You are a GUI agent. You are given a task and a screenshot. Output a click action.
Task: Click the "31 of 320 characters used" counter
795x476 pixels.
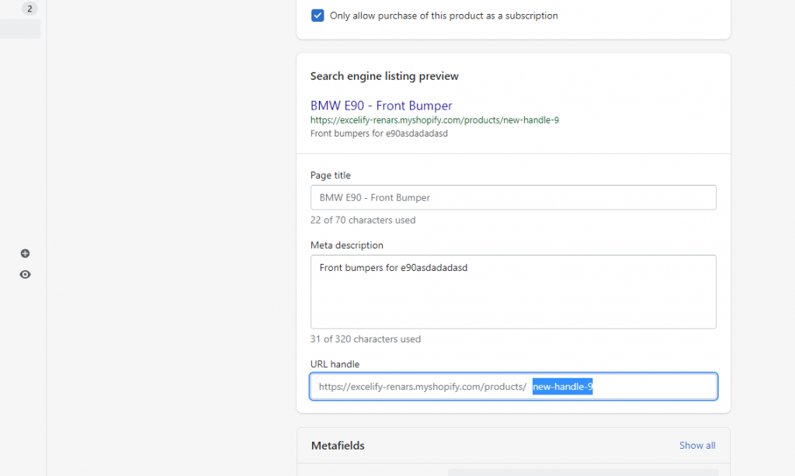tap(365, 339)
